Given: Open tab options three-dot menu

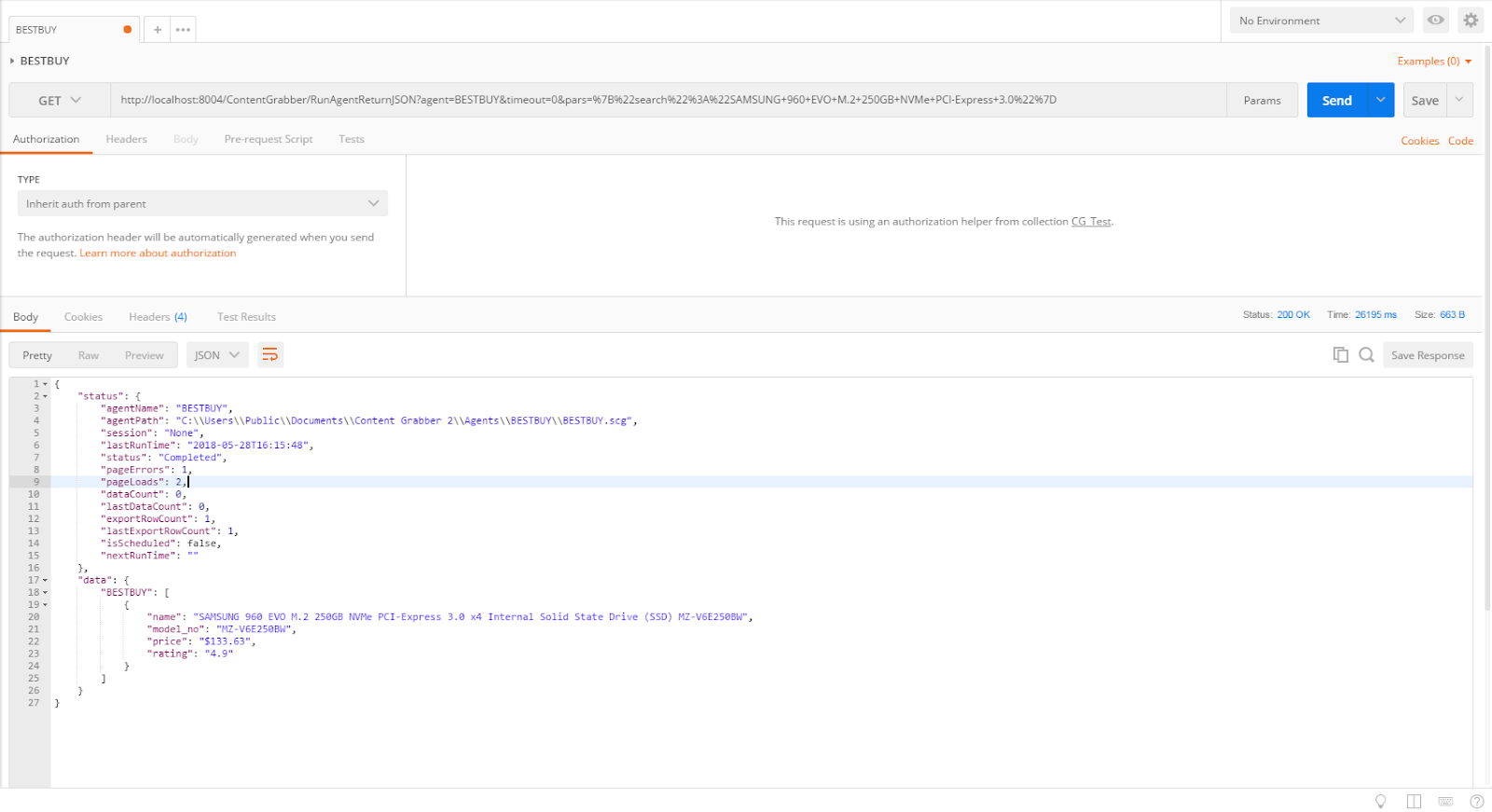Looking at the screenshot, I should pyautogui.click(x=183, y=30).
